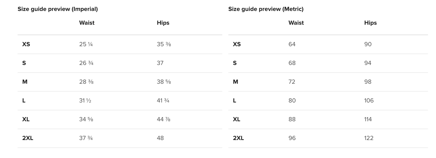436x158 pixels.
Task: Click the Metric M waist value 72
Action: click(x=292, y=82)
